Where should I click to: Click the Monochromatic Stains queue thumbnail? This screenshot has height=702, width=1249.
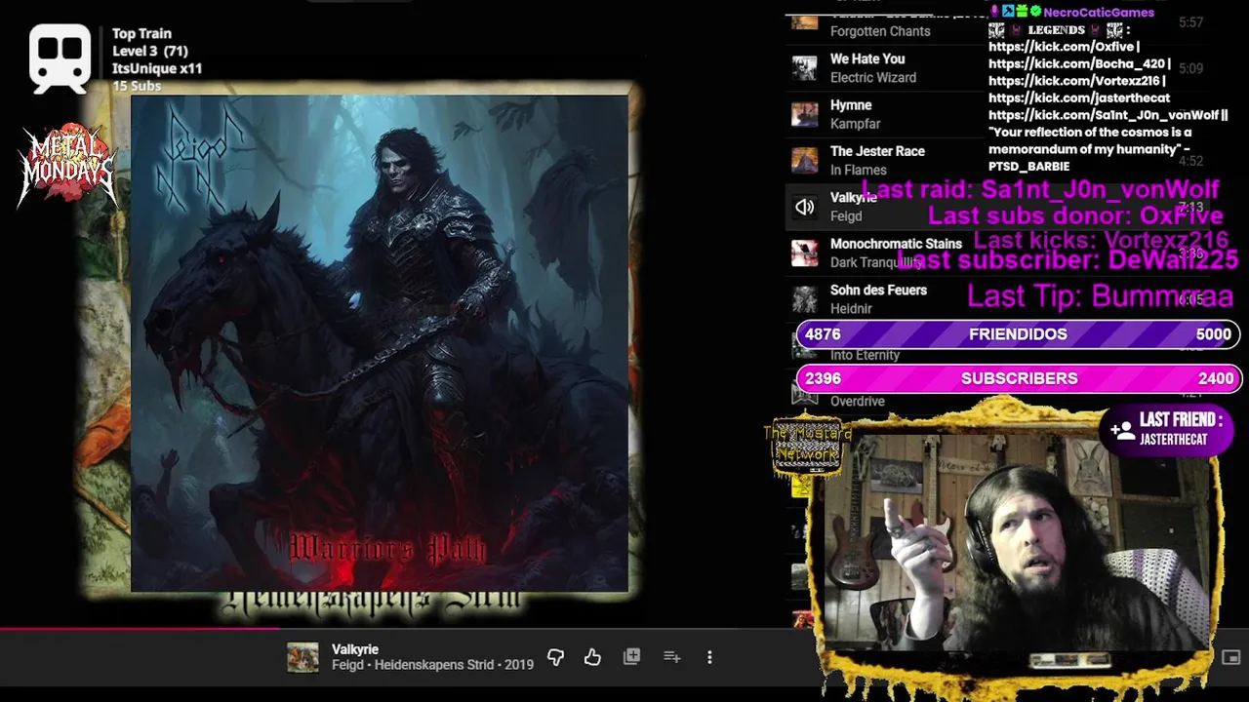[x=804, y=253]
